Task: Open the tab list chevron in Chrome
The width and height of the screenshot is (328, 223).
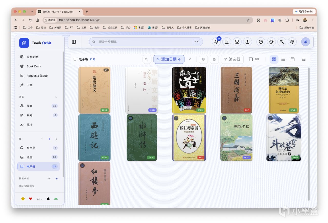Action: (x=32, y=12)
